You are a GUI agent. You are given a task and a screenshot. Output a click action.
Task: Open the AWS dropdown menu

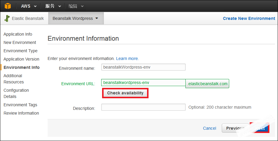pos(29,6)
